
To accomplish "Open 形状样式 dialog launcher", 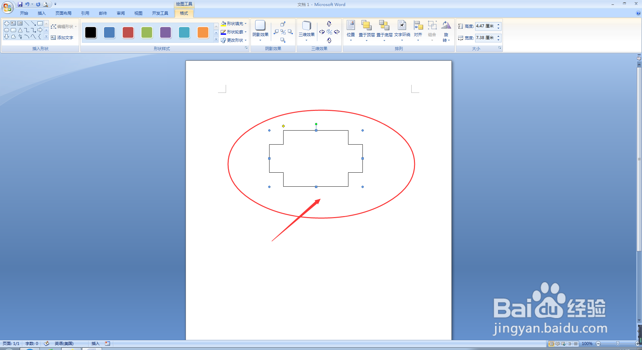I will (246, 48).
